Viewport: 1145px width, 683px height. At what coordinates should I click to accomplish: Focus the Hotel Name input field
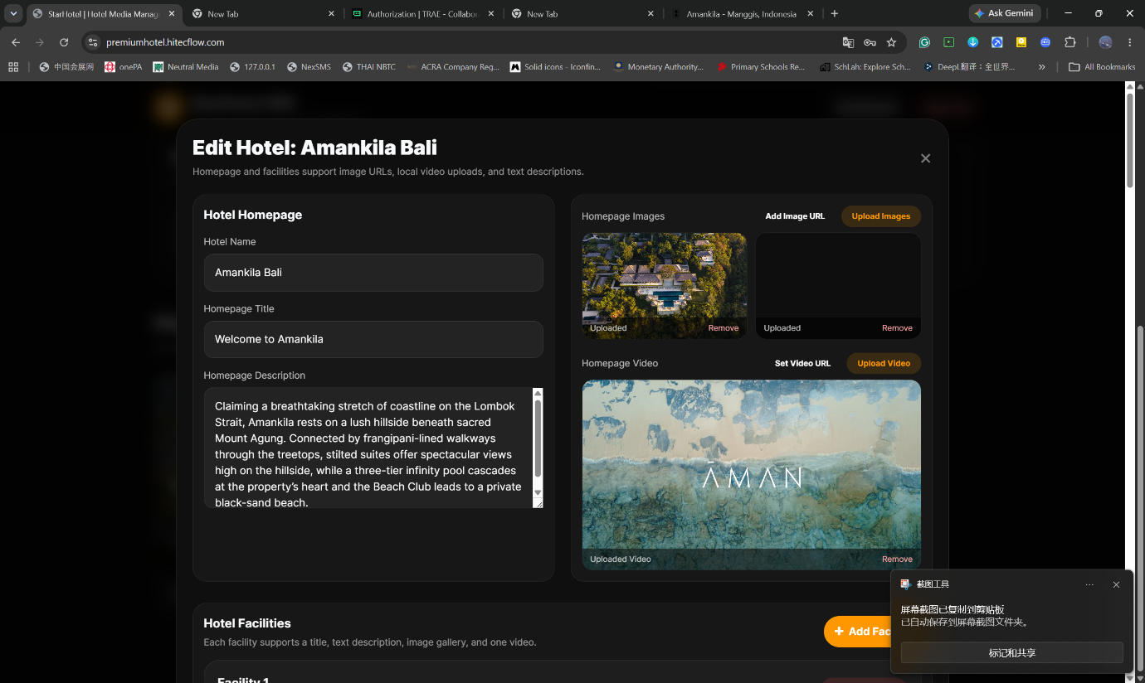click(x=373, y=273)
